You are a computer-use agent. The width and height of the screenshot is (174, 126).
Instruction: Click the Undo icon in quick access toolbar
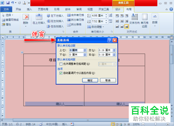(13, 3)
